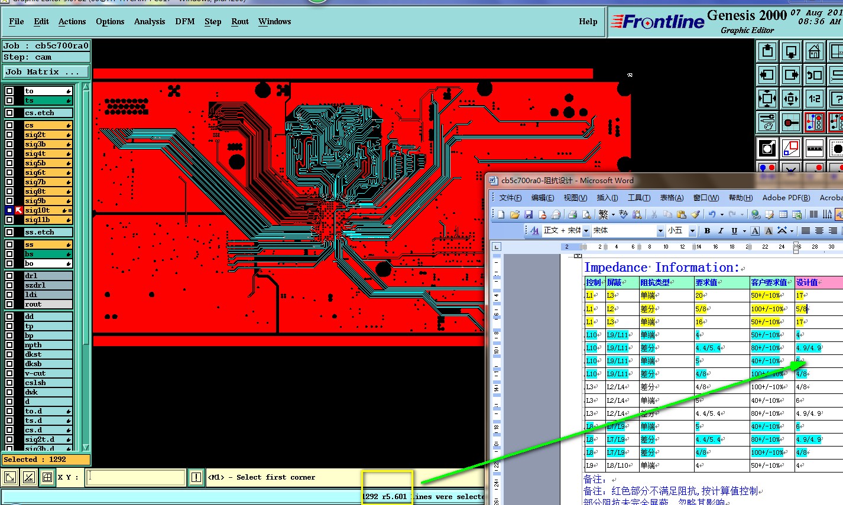
Task: Click the Undo arrow in Word toolbar
Action: (712, 214)
